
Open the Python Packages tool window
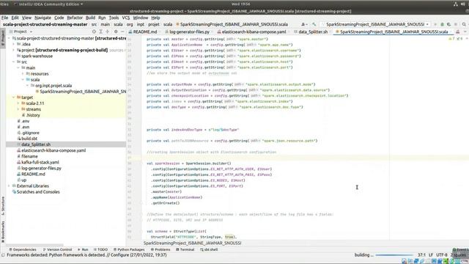(129, 249)
